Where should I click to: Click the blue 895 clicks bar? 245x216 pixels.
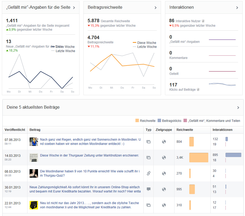pyautogui.click(x=233, y=155)
